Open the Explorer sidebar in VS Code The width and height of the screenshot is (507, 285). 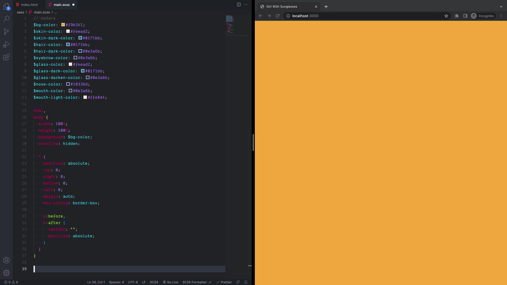point(6,7)
